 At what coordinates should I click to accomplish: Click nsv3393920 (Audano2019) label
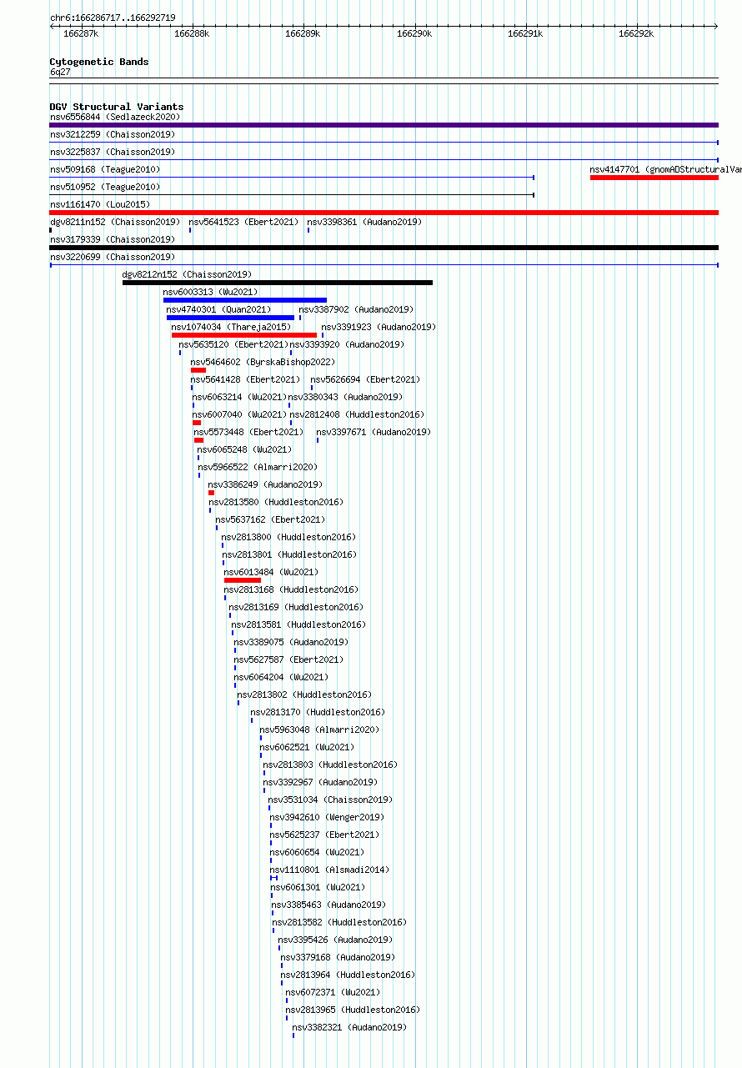(348, 344)
